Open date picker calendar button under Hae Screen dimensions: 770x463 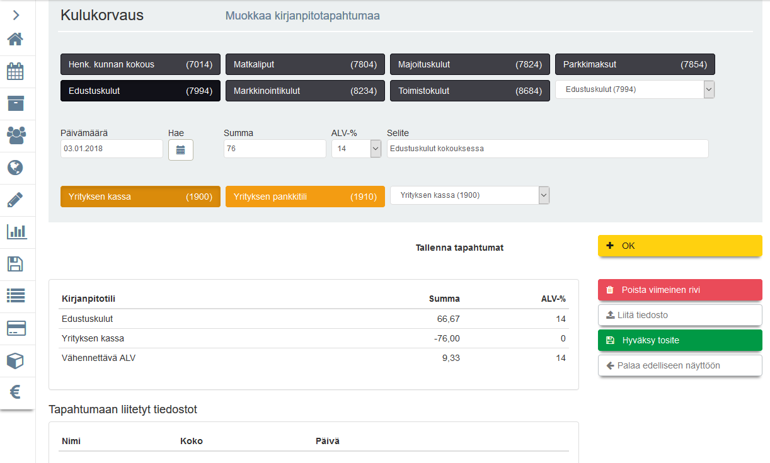[180, 150]
